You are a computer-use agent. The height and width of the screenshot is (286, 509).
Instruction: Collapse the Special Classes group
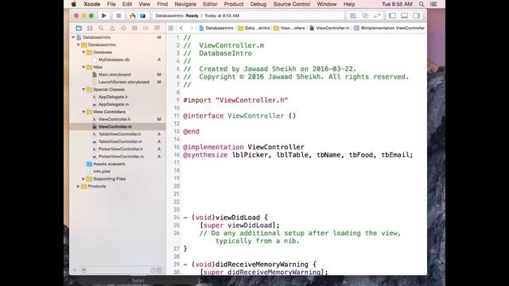84,90
